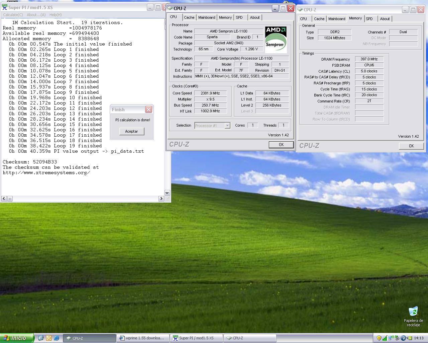Click the active CPU-Z taskbar button

(x=89, y=338)
